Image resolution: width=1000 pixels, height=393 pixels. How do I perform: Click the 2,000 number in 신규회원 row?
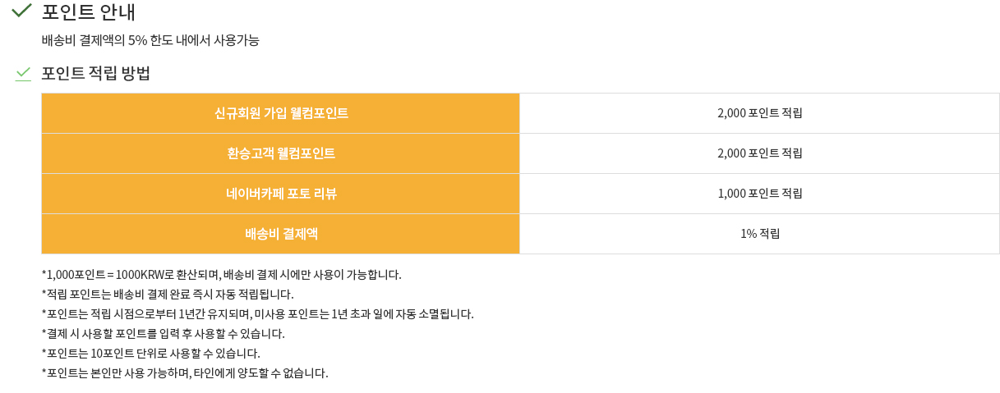tap(731, 113)
